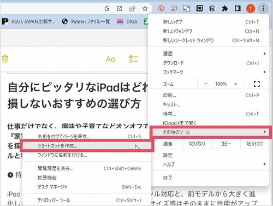This screenshot has height=206, width=273.
Task: Open the orange T profile avatar
Action: pos(251,8)
